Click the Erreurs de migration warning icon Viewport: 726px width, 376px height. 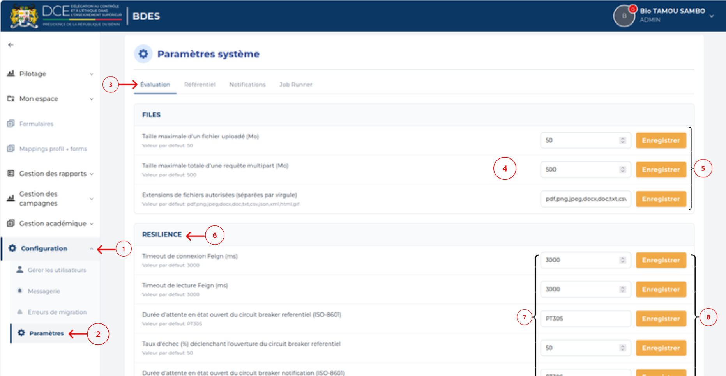pos(19,312)
